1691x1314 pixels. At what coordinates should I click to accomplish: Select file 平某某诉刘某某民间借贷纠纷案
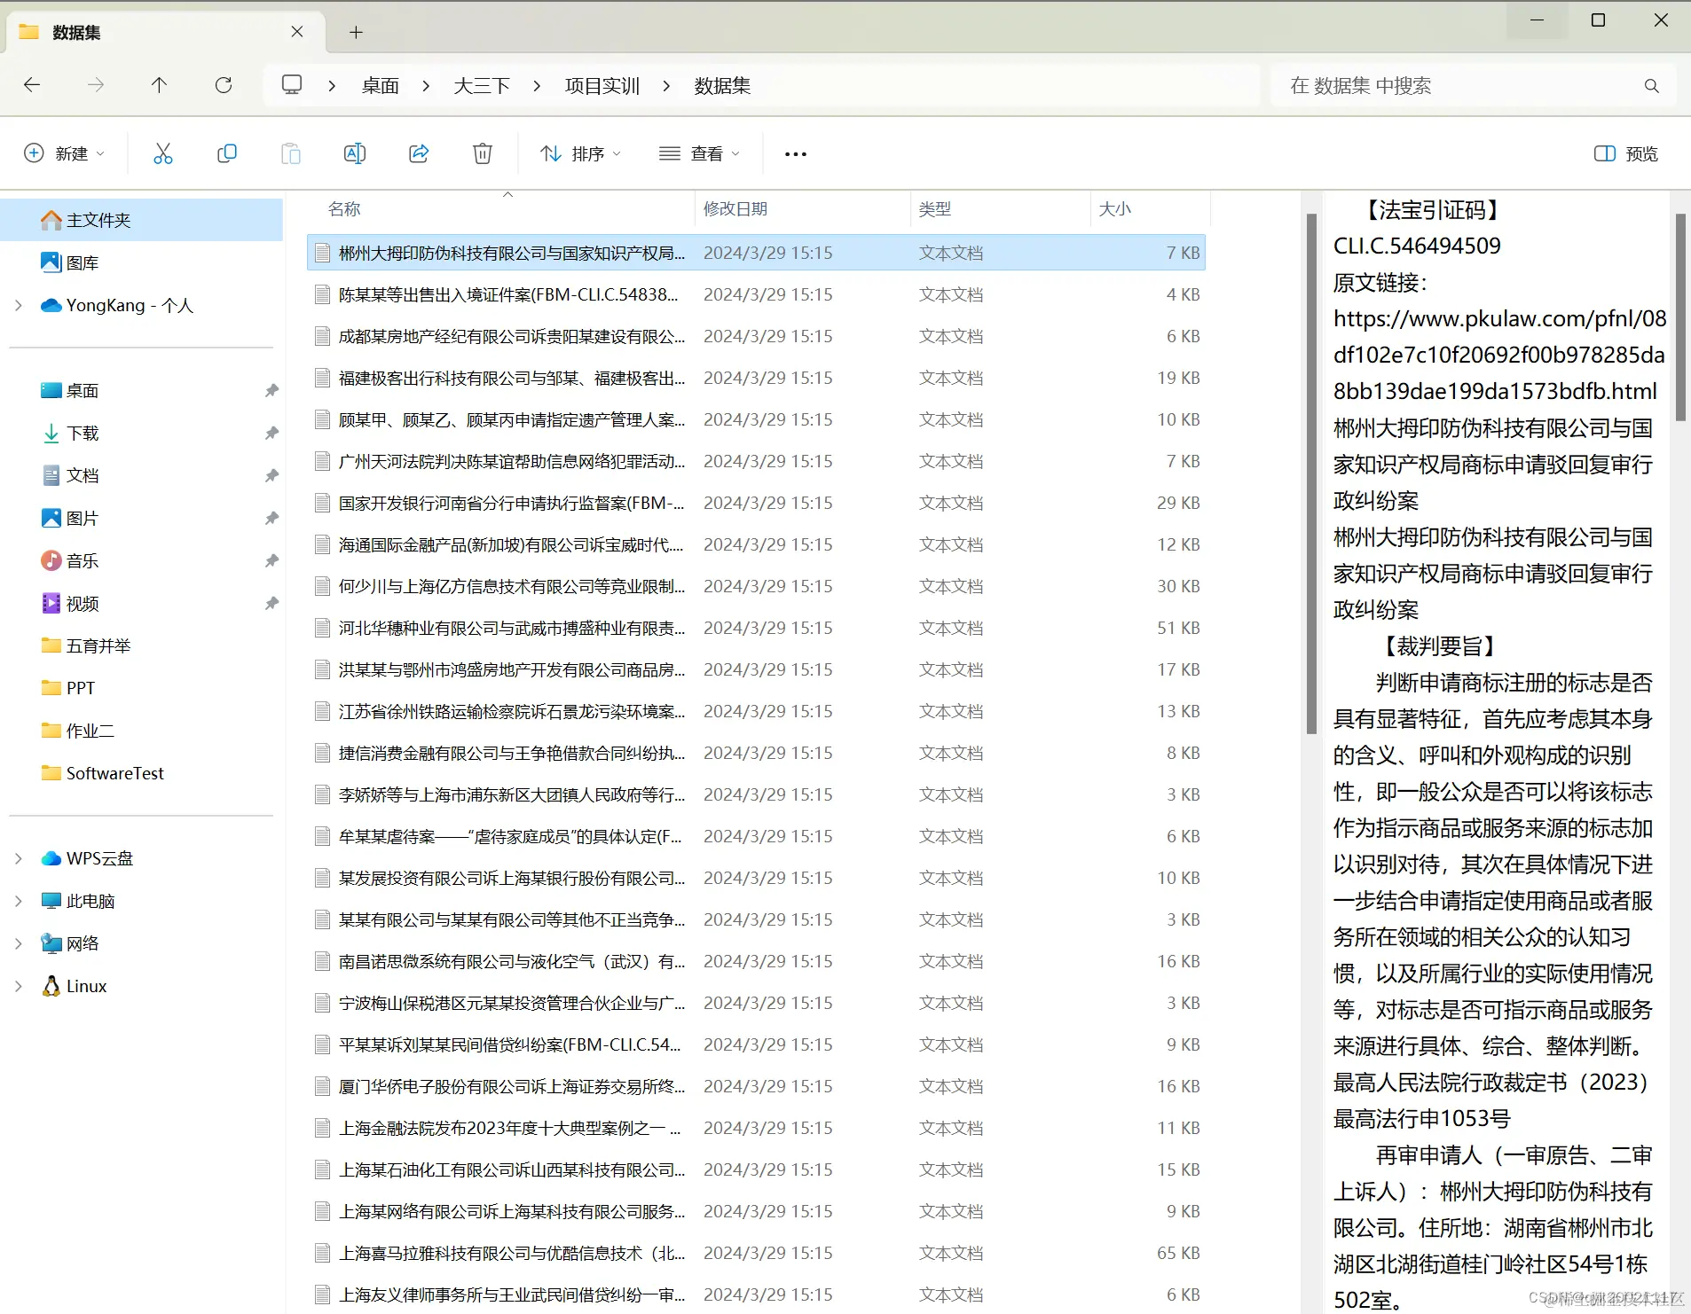click(x=756, y=1044)
